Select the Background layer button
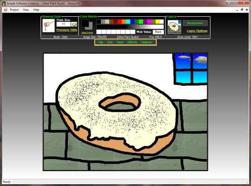This screenshot has height=186, width=251. click(195, 23)
